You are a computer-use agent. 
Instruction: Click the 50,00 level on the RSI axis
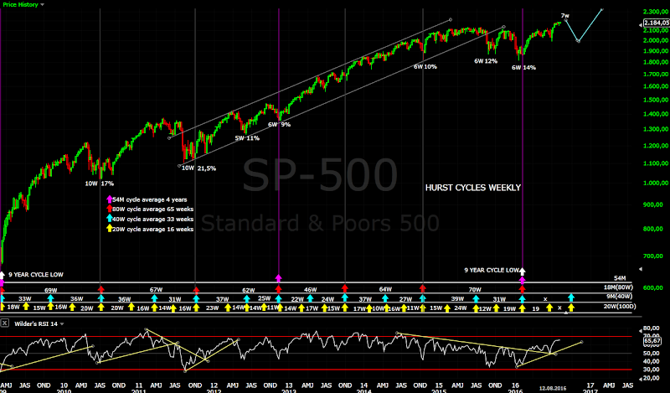coord(652,354)
